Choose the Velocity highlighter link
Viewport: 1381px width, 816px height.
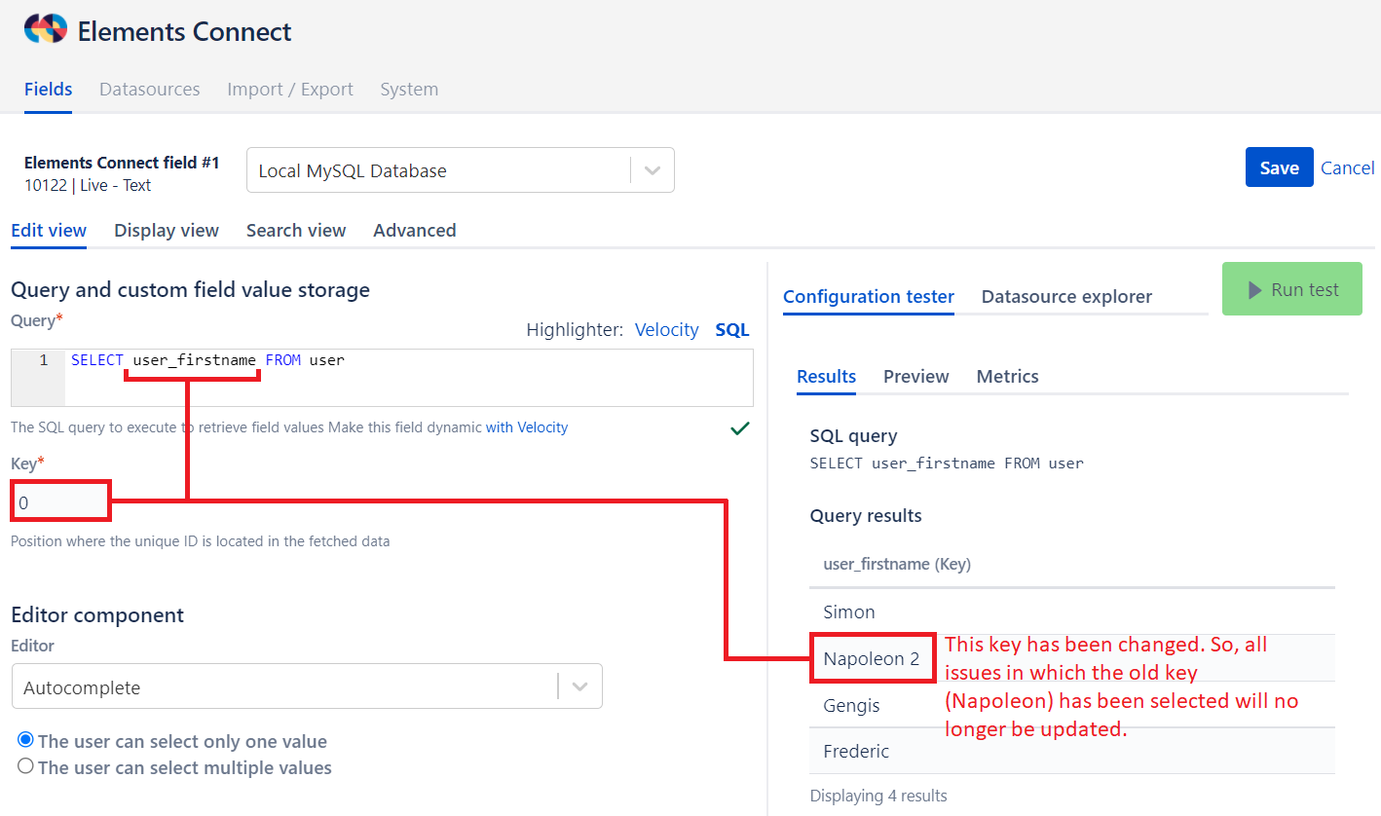point(666,329)
